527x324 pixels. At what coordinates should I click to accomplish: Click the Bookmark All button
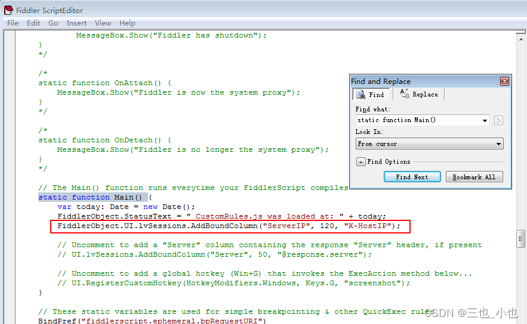[474, 177]
